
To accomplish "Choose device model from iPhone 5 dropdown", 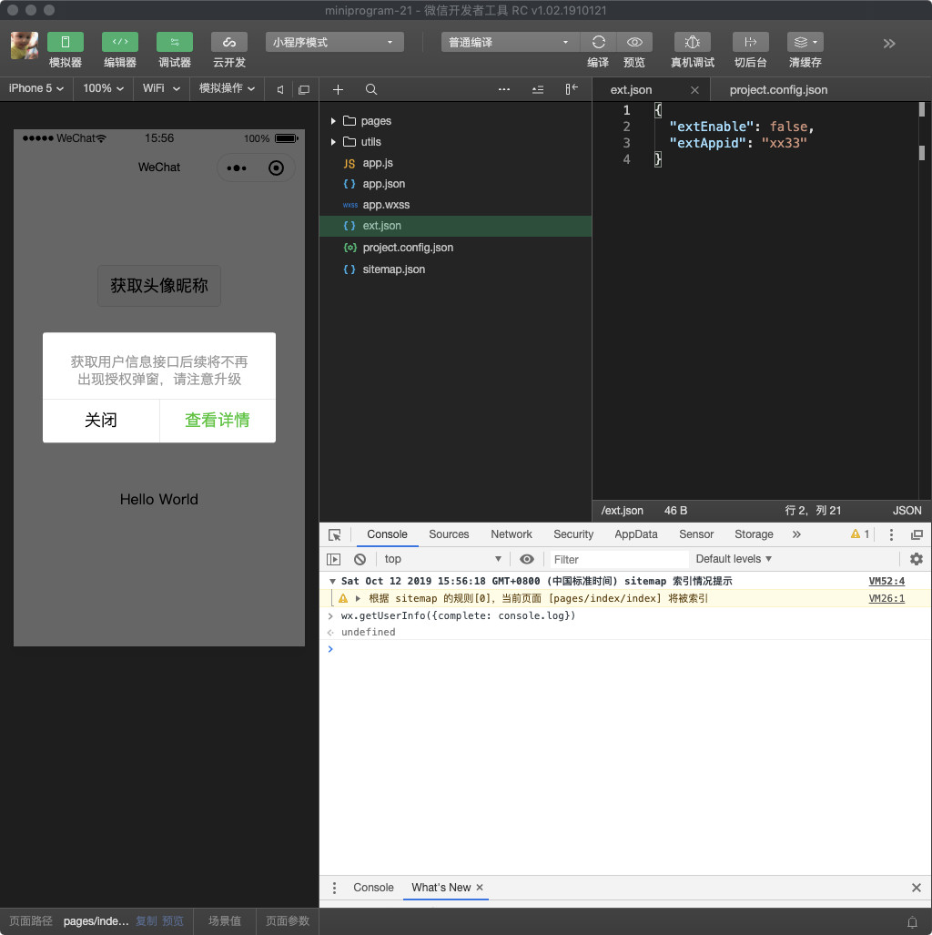I will pos(36,89).
